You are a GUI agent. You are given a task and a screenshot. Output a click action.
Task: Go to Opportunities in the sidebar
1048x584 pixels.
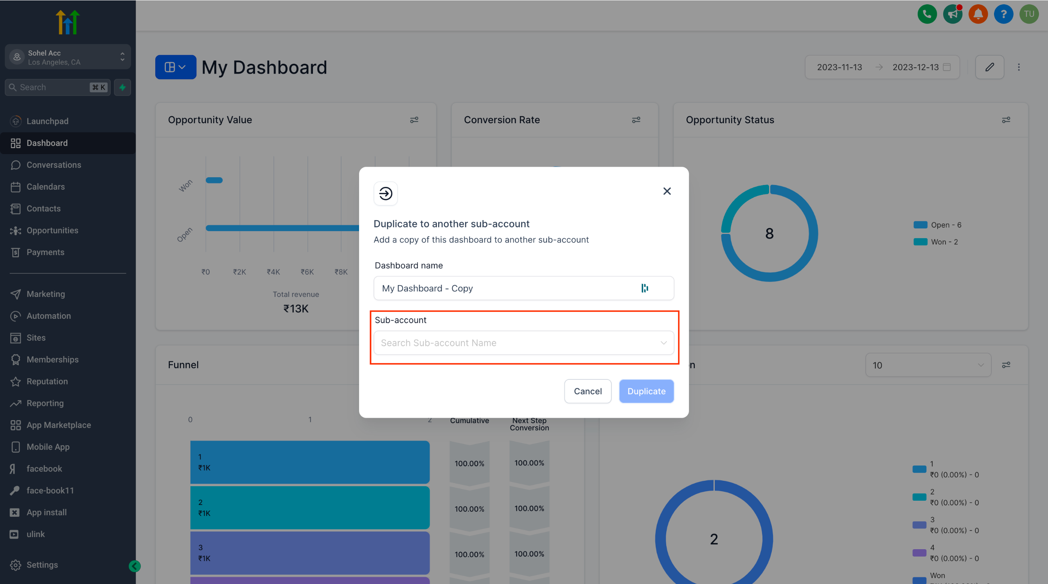click(52, 230)
